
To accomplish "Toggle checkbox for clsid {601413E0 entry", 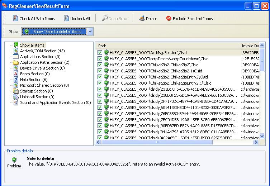I will coord(100,108).
